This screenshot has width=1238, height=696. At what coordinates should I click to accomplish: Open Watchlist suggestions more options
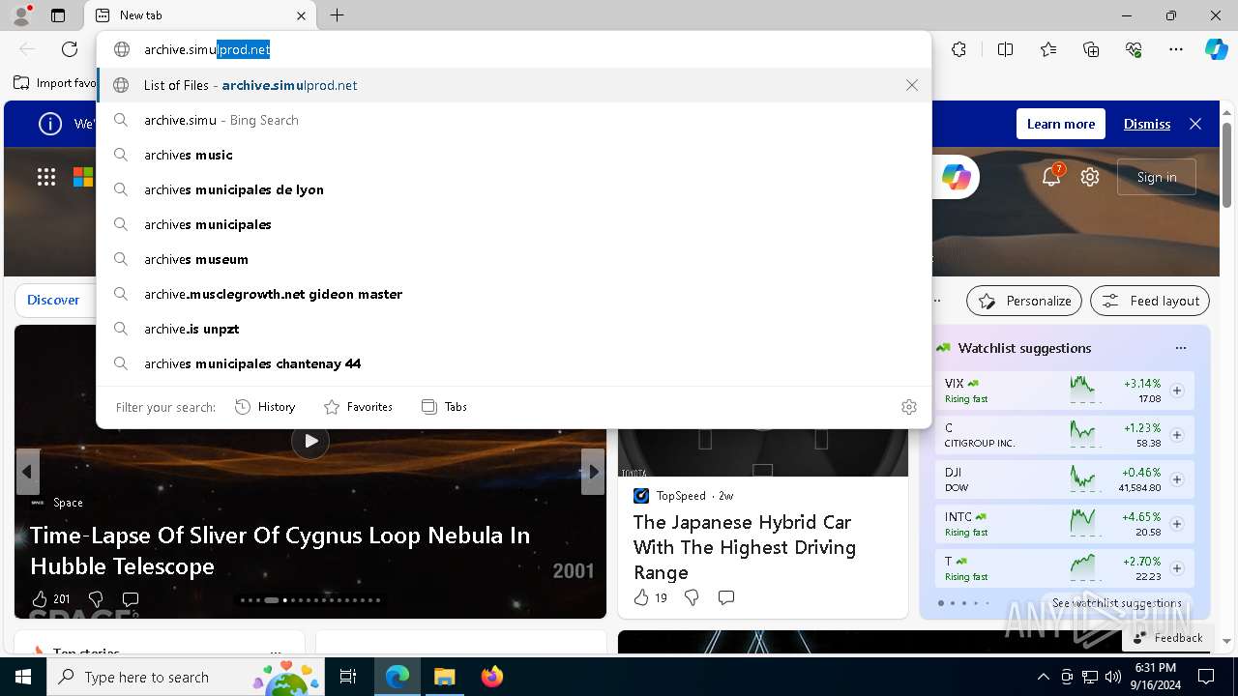pos(1180,348)
